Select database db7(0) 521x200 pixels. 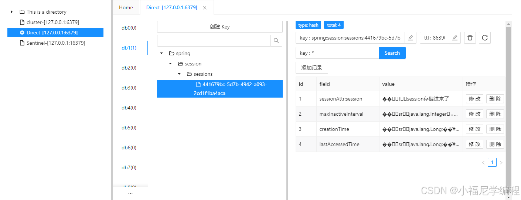(129, 167)
